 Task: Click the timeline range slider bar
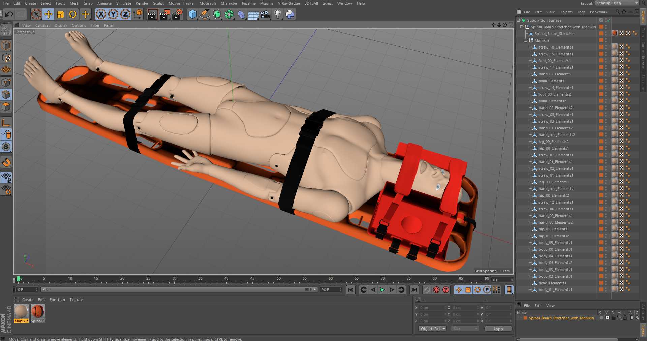pyautogui.click(x=179, y=289)
